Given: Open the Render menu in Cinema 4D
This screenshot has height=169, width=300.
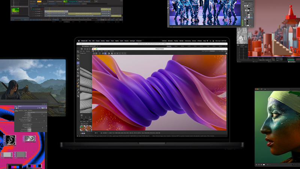Looking at the screenshot, I should click(181, 41).
